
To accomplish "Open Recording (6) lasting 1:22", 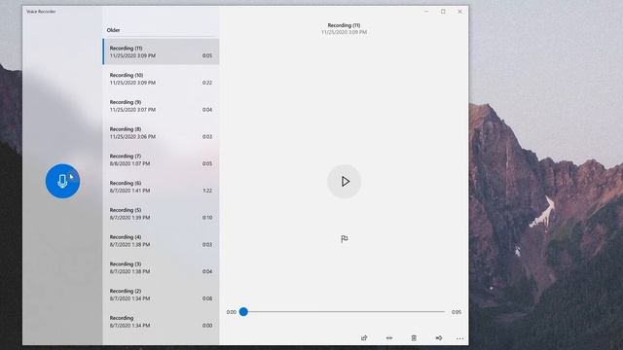I will click(161, 187).
